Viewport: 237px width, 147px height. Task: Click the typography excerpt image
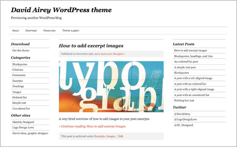coord(111,87)
